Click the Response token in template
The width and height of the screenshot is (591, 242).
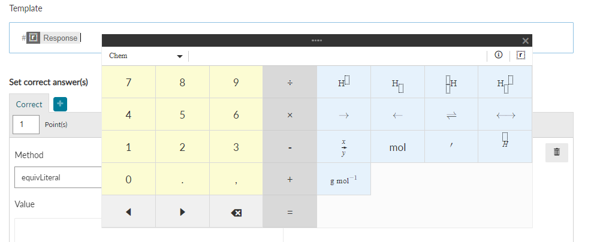53,38
